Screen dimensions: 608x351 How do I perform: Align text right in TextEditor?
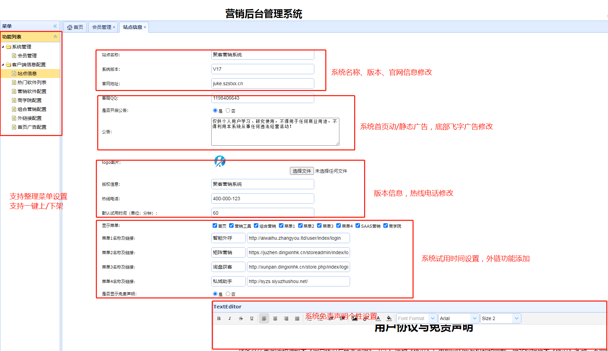(x=286, y=318)
